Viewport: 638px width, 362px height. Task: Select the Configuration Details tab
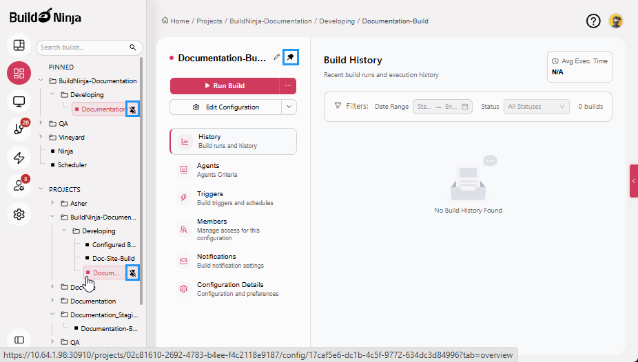point(233,289)
